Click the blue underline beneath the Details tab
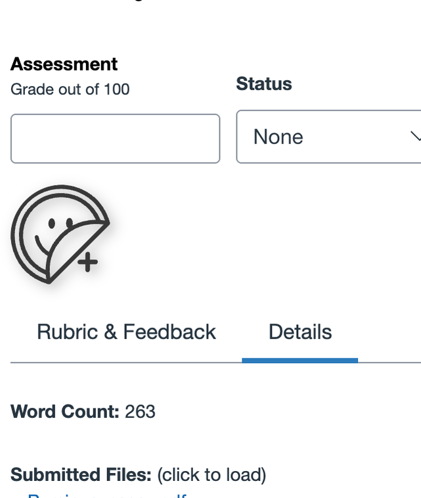The height and width of the screenshot is (498, 421). (299, 360)
